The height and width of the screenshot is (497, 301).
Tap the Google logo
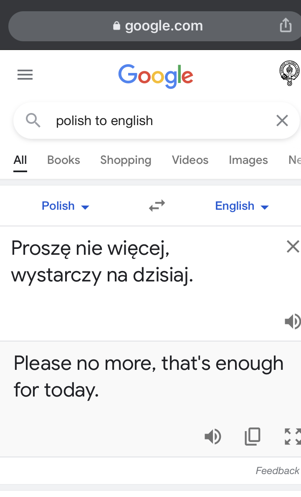(x=156, y=76)
